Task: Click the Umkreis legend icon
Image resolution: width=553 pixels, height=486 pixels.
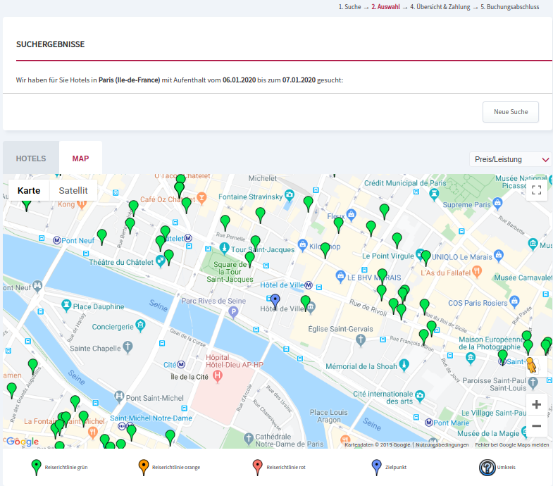Action: pyautogui.click(x=487, y=468)
